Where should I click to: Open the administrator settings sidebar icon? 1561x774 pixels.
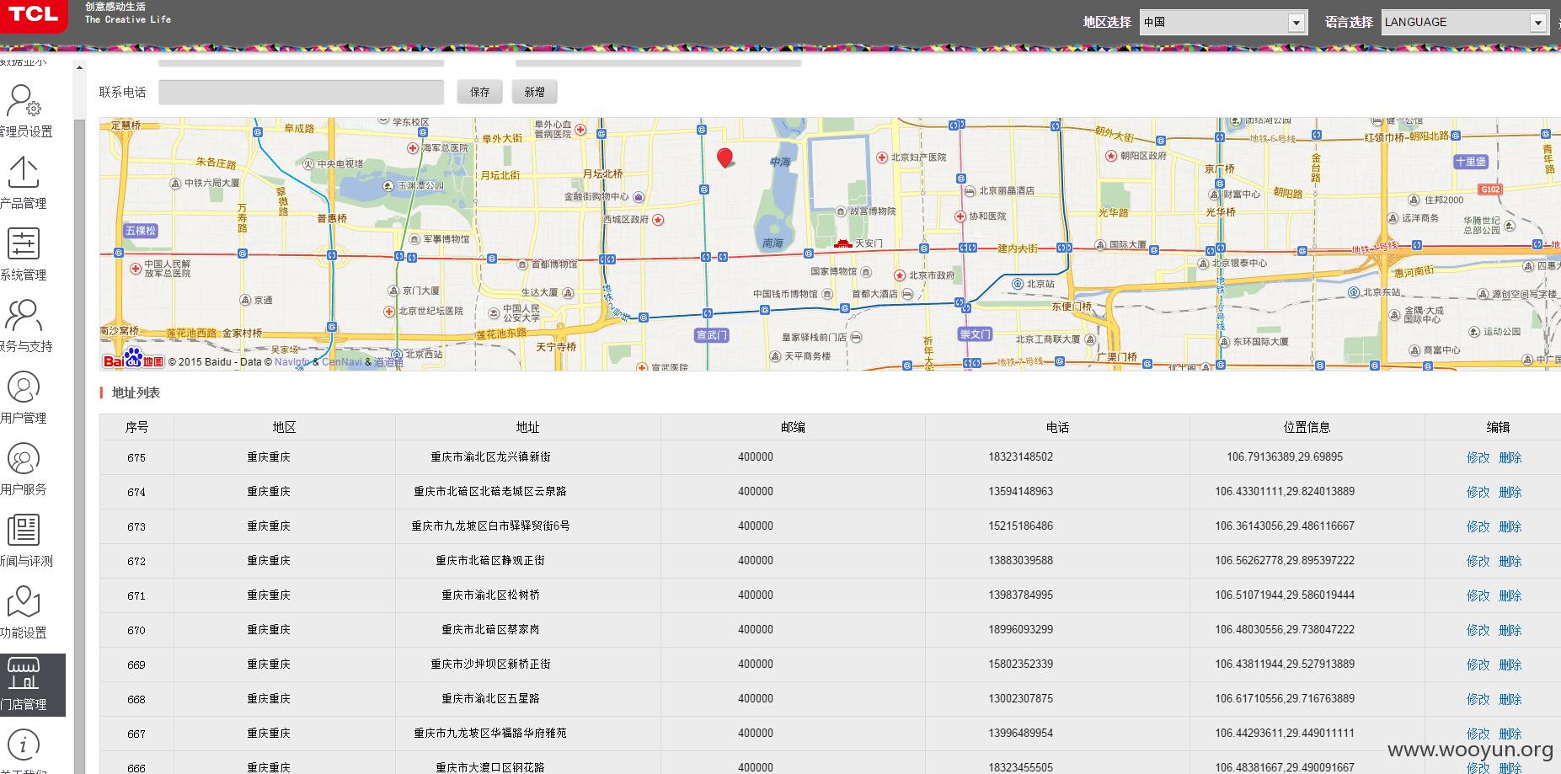(x=24, y=100)
